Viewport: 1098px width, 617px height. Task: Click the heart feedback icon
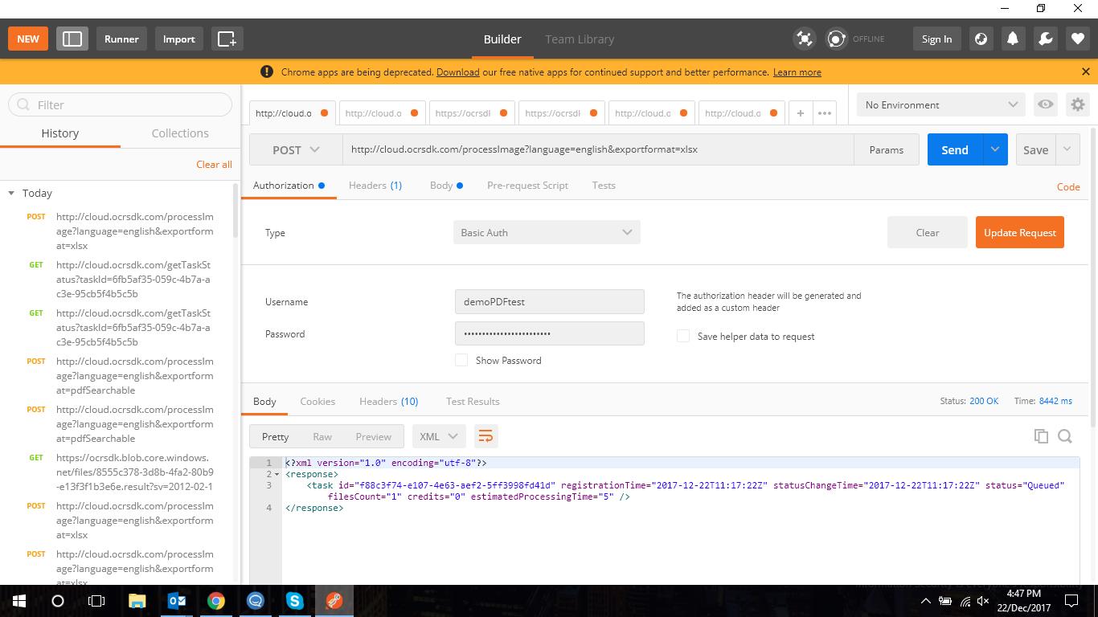pos(1076,39)
